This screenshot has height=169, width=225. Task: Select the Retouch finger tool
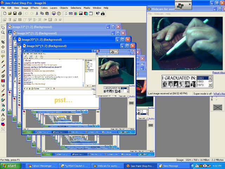tap(3, 86)
